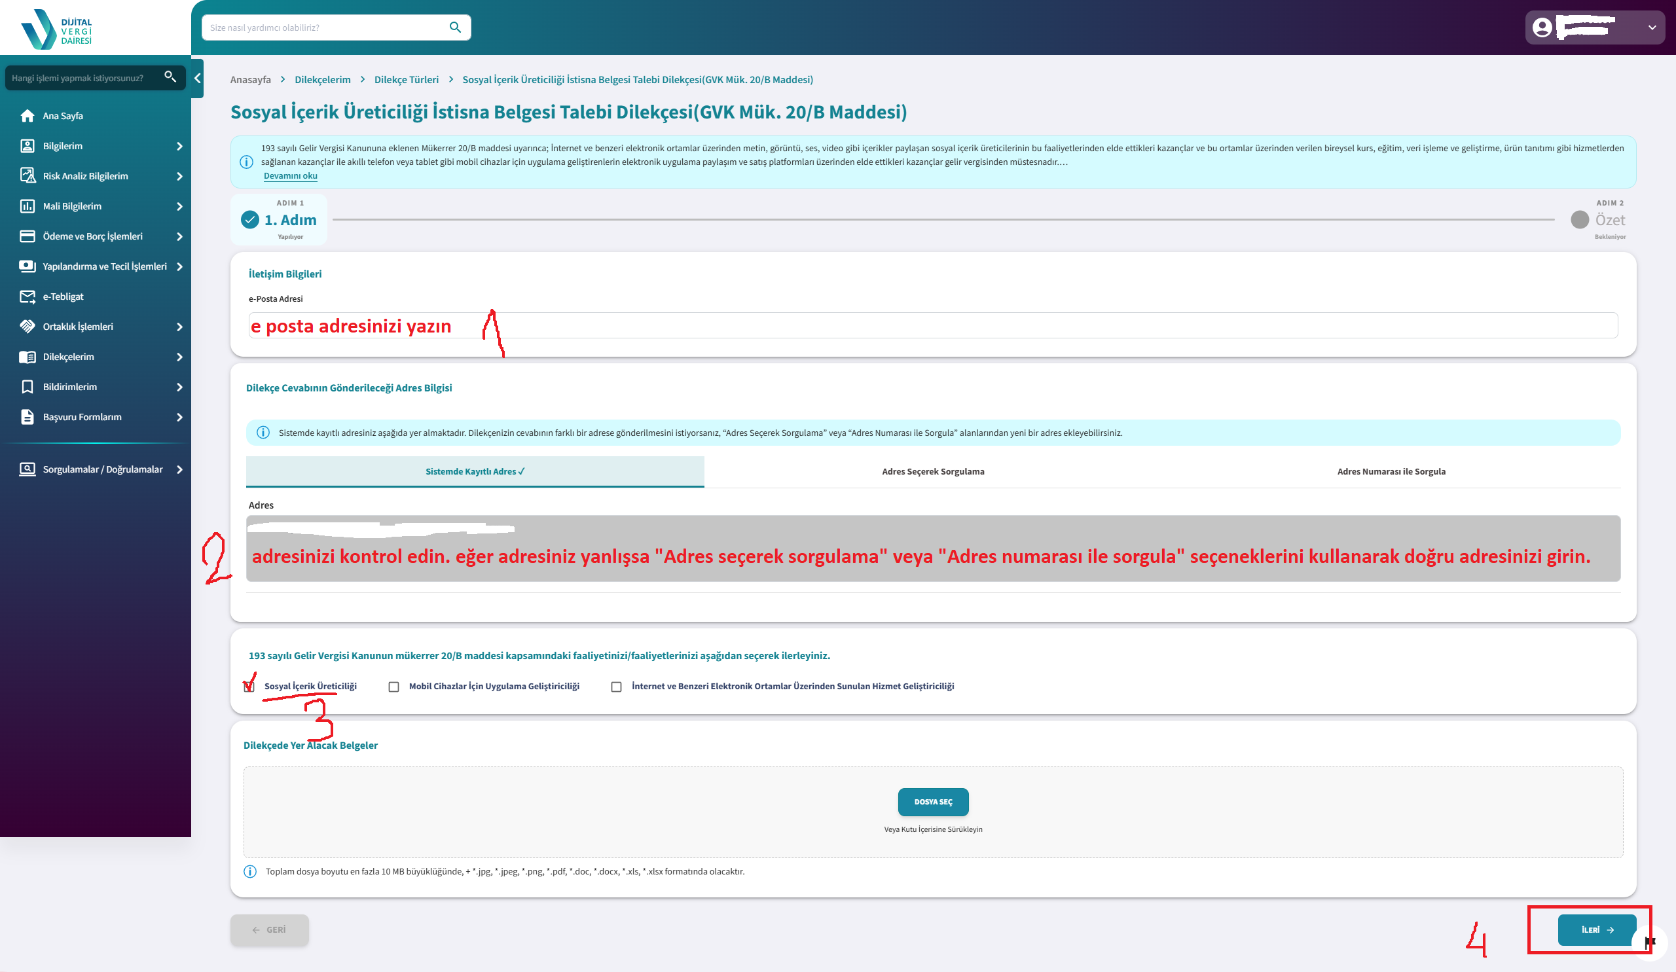Collapse the sidebar with the arrow handle
1676x972 pixels.
[198, 78]
